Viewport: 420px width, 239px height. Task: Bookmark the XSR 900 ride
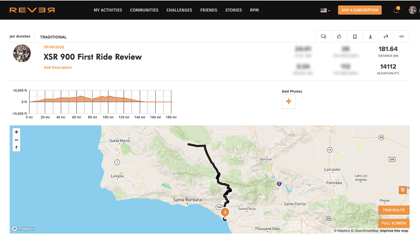(354, 37)
